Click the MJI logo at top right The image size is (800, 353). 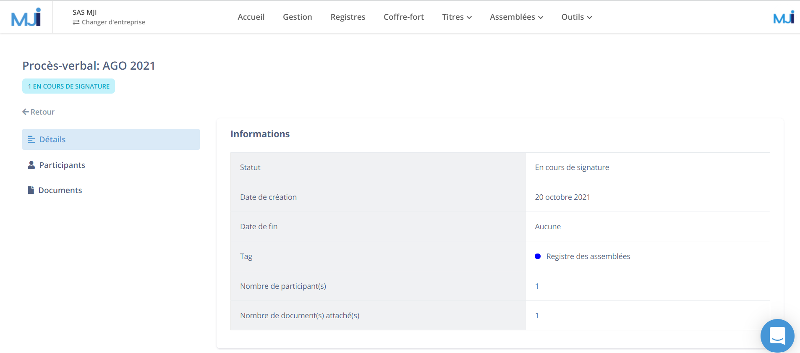[x=784, y=17]
